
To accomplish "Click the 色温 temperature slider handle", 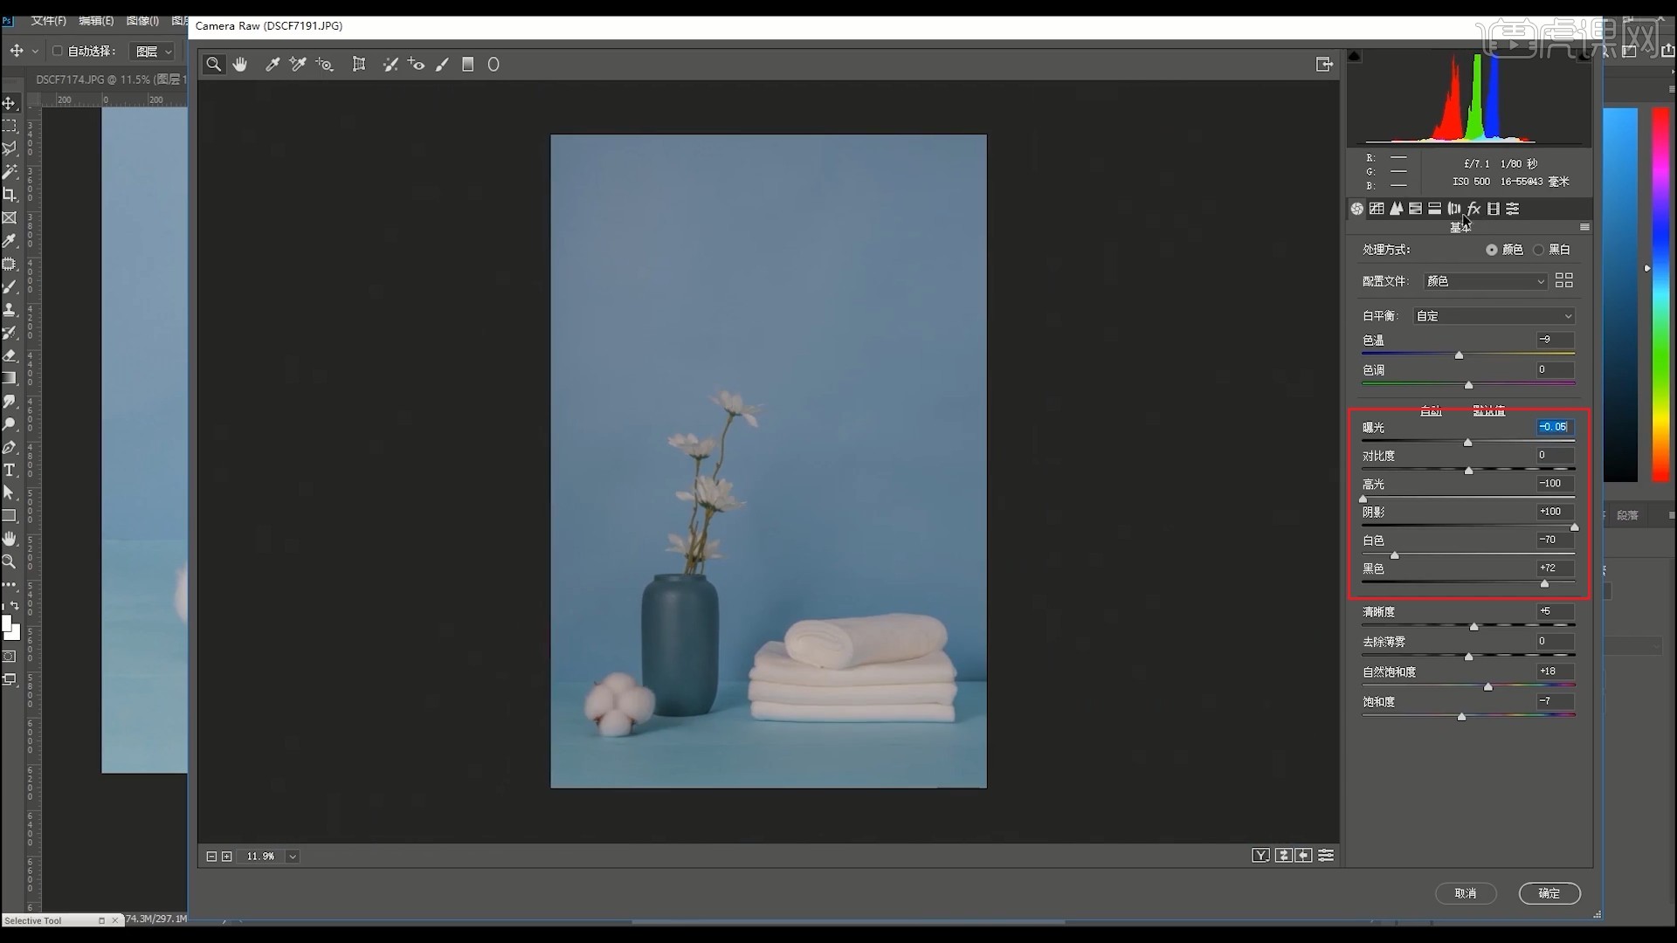I will point(1459,355).
